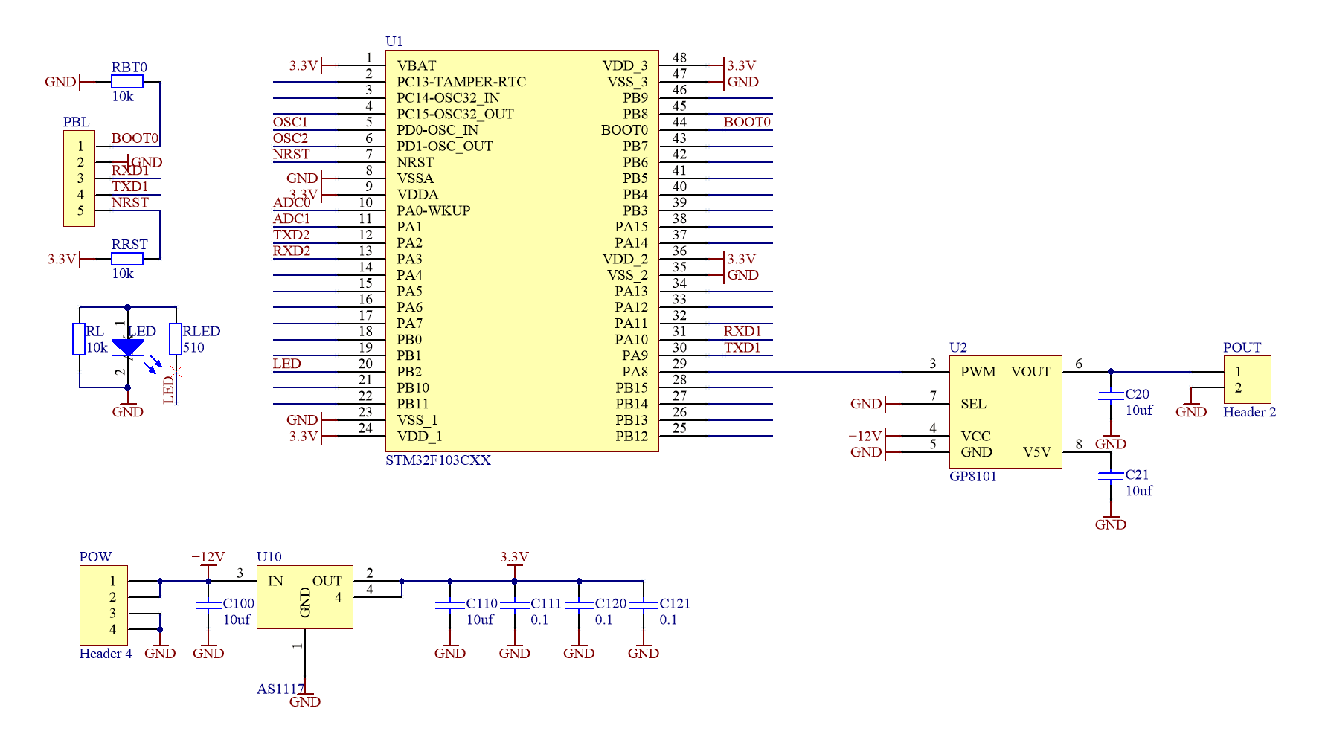Select capacitor C110 symbol

[x=450, y=605]
